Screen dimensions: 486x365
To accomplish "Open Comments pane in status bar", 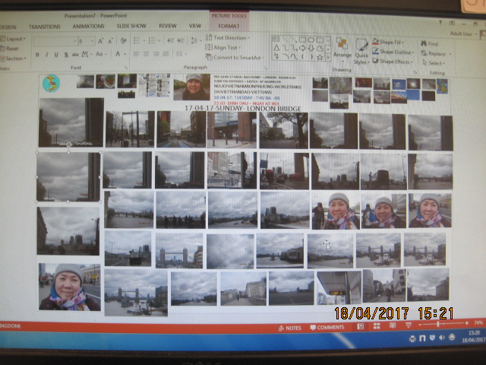I will point(327,327).
